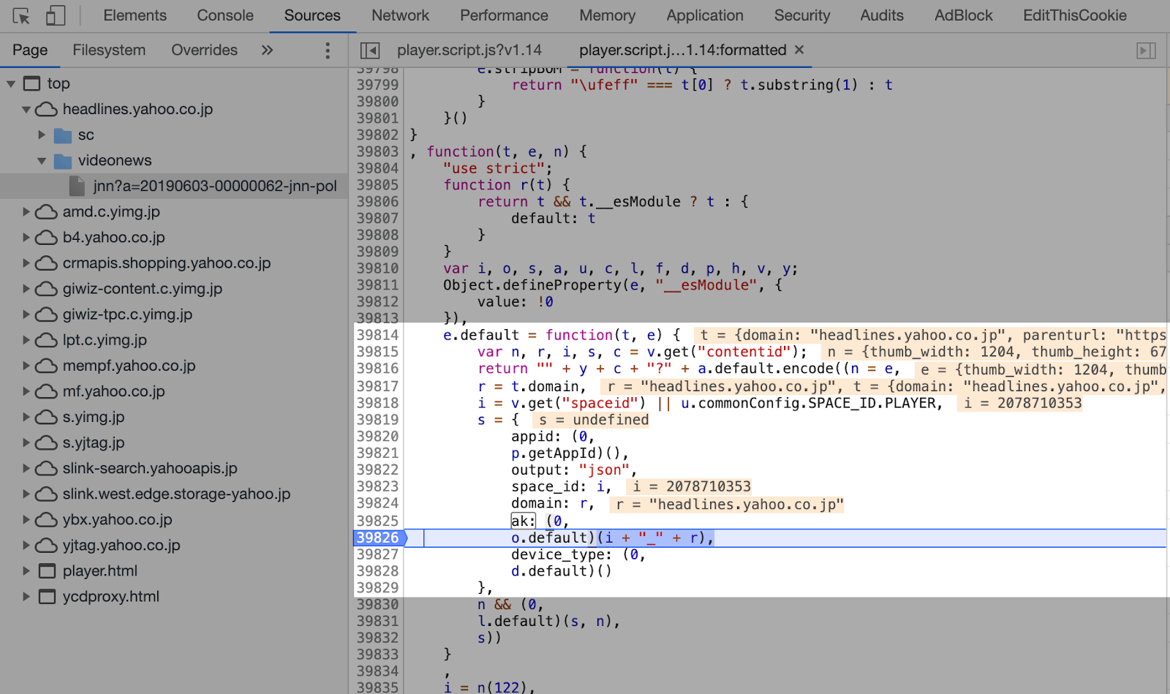This screenshot has height=694, width=1170.
Task: Show more navigator tabs chevron
Action: pyautogui.click(x=267, y=50)
